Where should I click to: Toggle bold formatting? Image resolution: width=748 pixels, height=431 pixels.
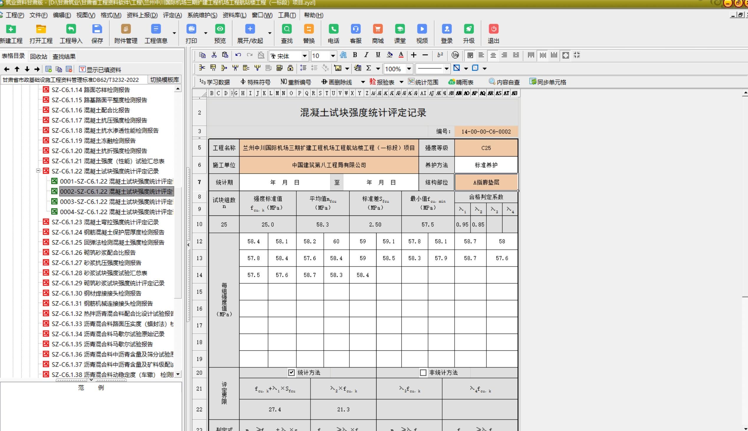click(355, 55)
